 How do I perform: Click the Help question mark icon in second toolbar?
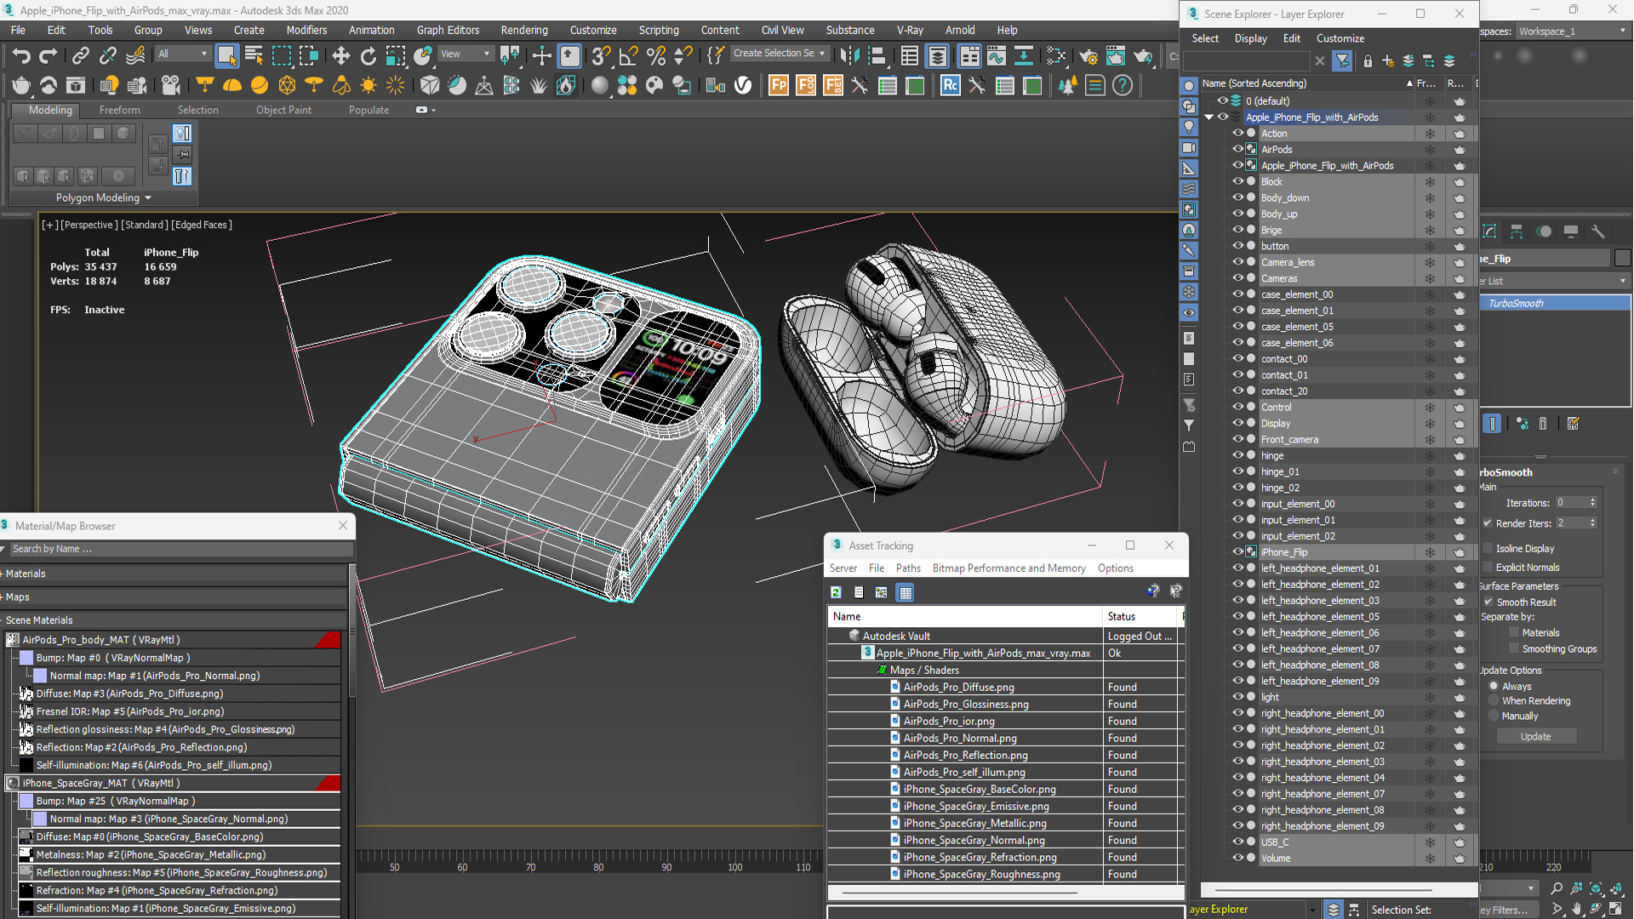pos(1123,85)
